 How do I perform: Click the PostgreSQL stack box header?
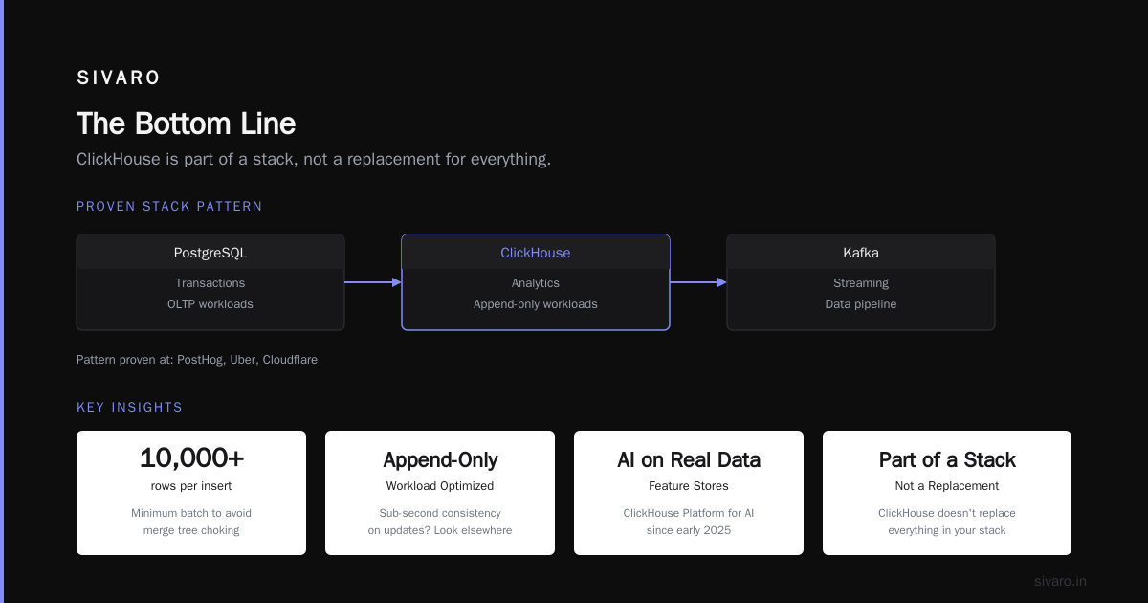210,253
